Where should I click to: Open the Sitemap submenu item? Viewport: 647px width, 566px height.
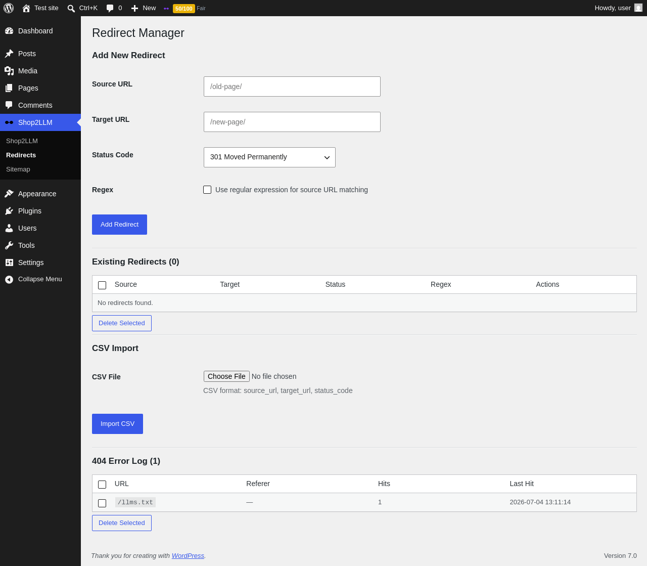(x=18, y=169)
